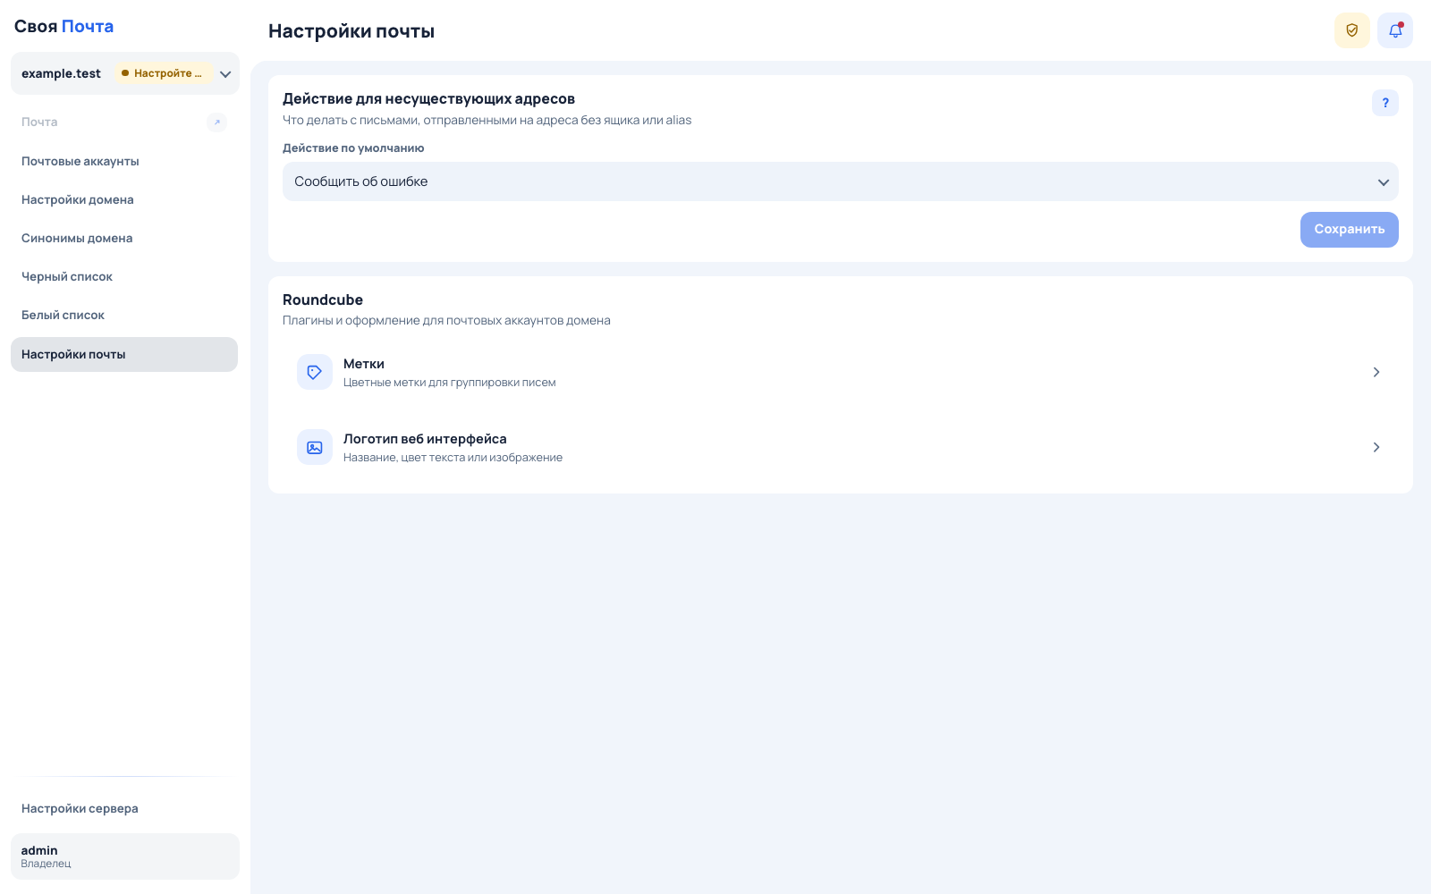The image size is (1431, 894).
Task: Click the Настройте status badge
Action: click(x=163, y=73)
